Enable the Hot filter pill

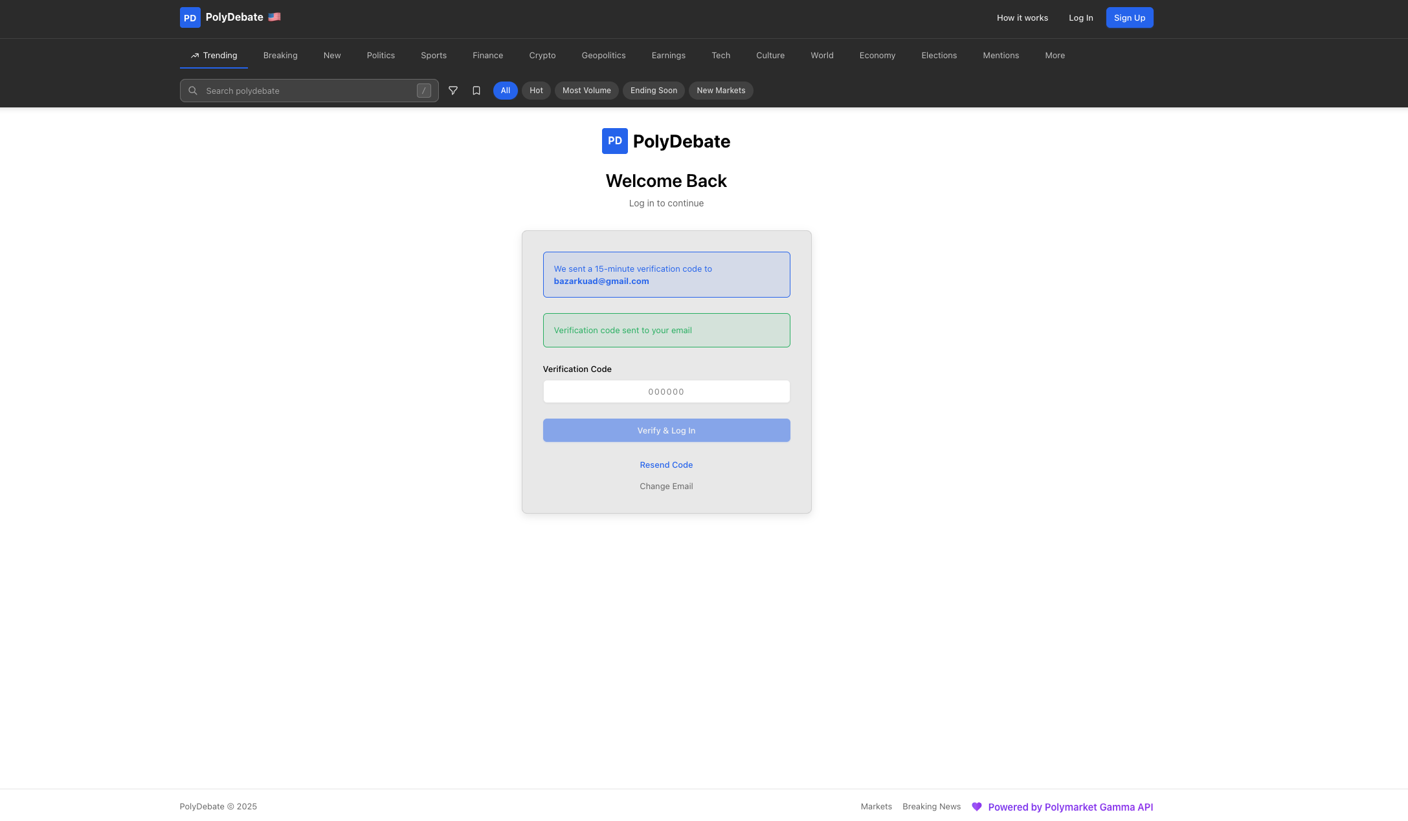pyautogui.click(x=536, y=91)
